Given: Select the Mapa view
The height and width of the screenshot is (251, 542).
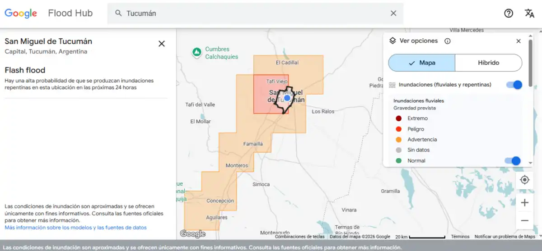Looking at the screenshot, I should pyautogui.click(x=421, y=63).
